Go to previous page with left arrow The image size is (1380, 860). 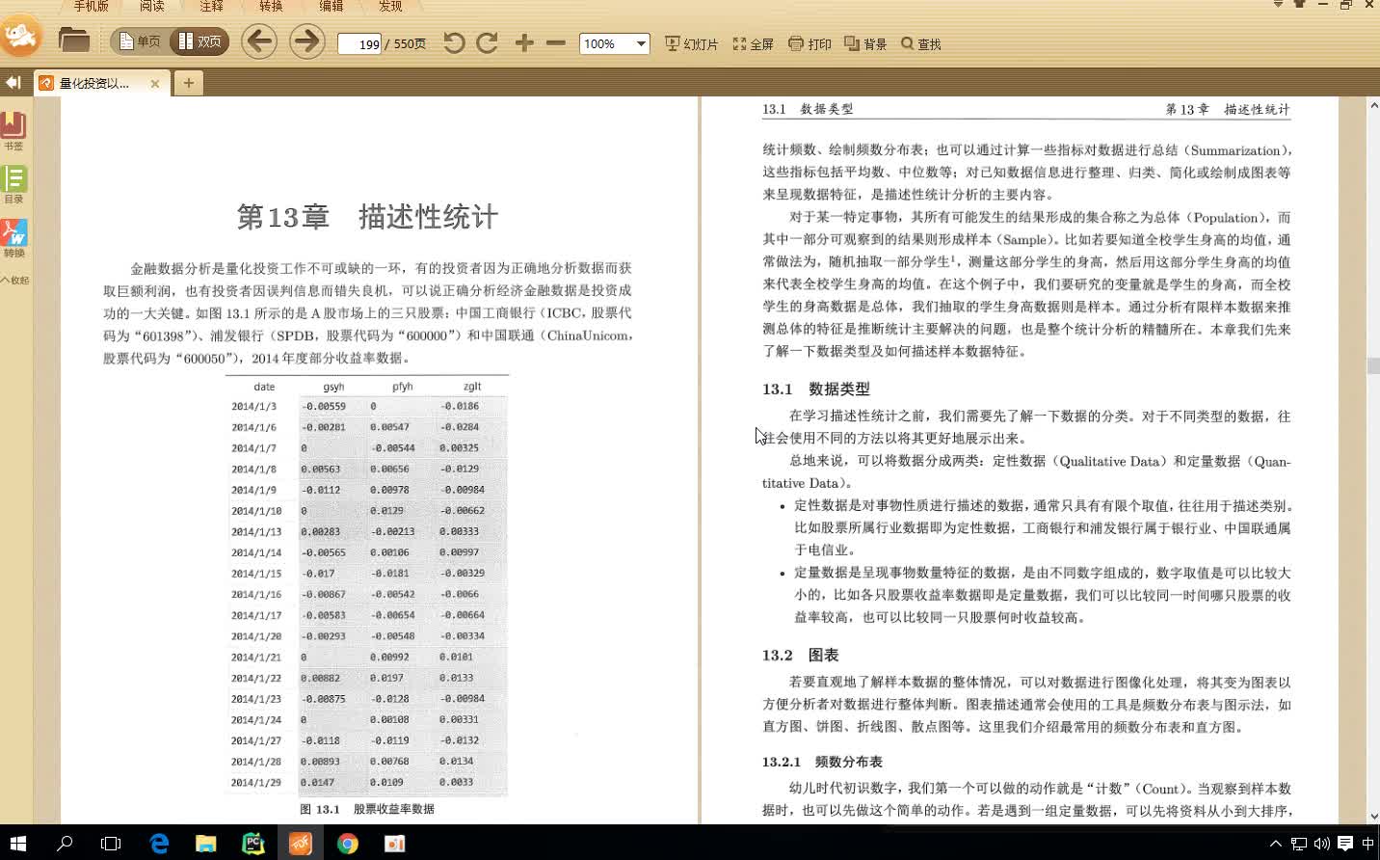point(259,41)
